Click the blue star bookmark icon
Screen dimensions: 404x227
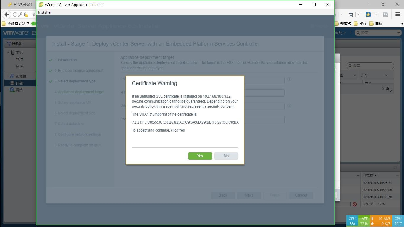(x=368, y=14)
